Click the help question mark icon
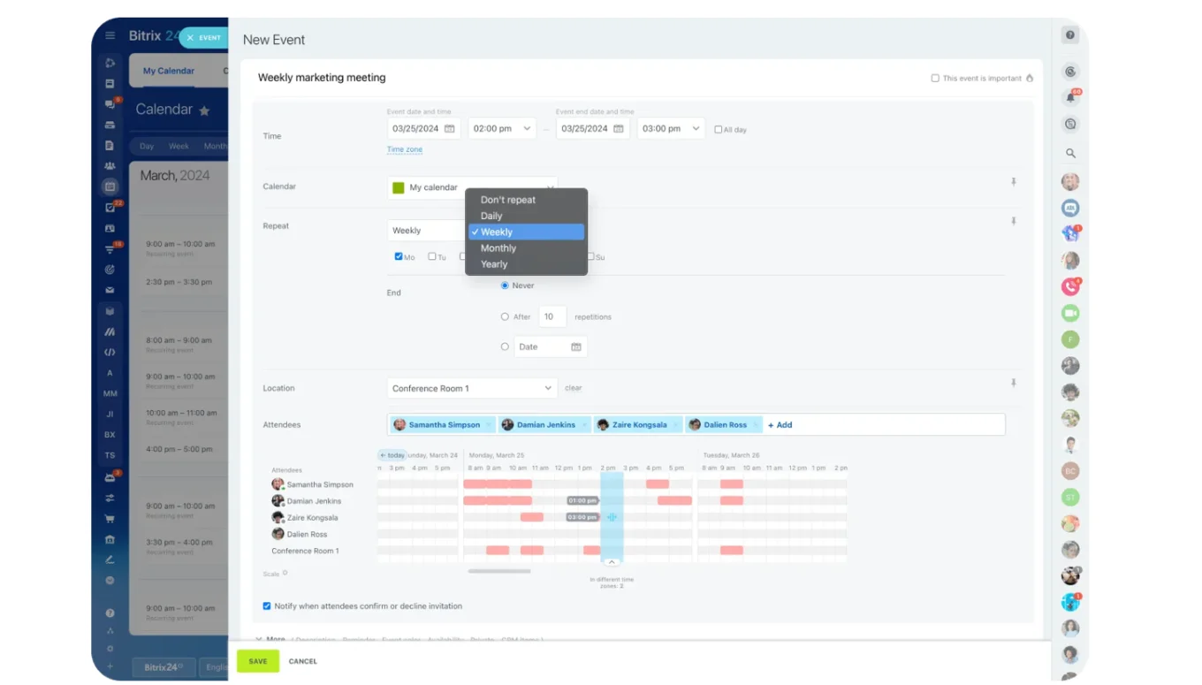The width and height of the screenshot is (1202, 685). coord(1070,35)
